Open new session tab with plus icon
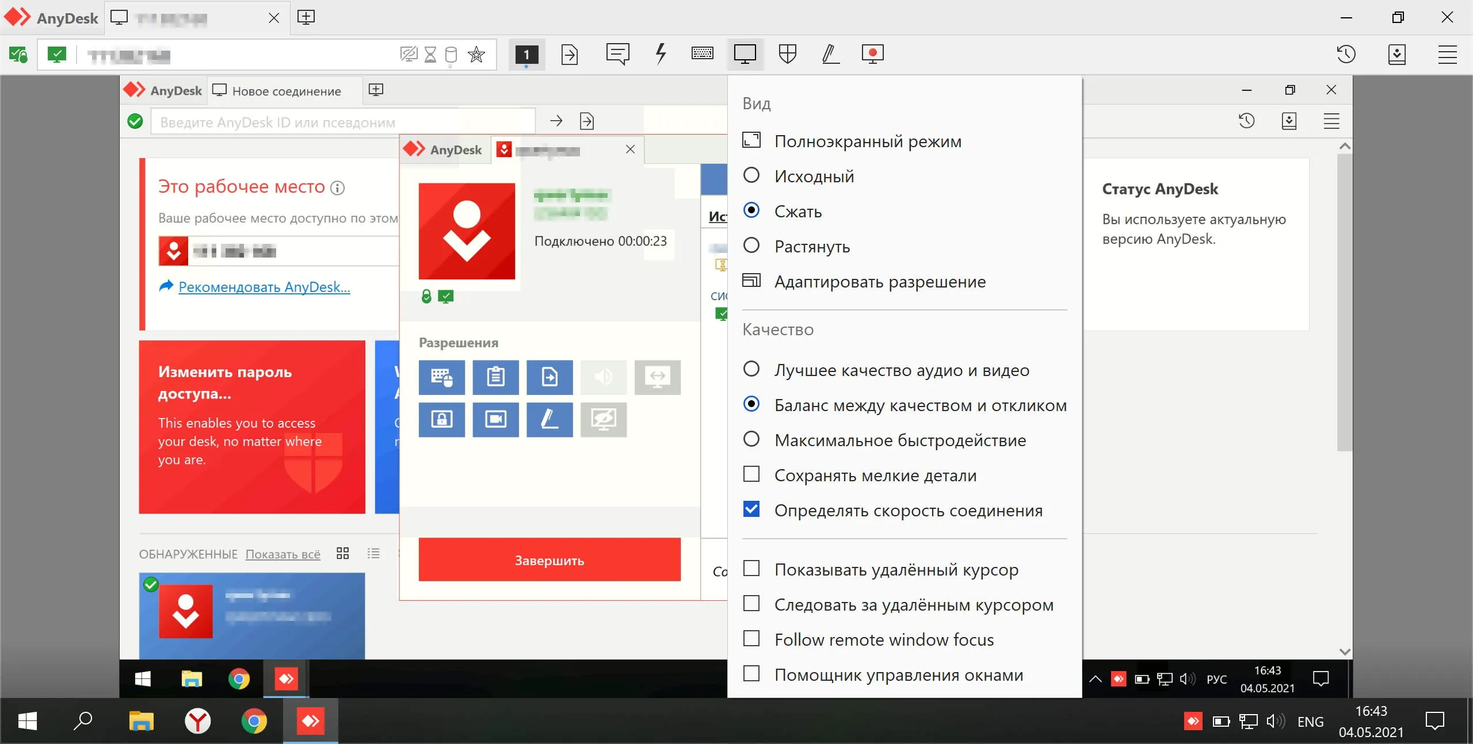1473x744 pixels. click(306, 17)
